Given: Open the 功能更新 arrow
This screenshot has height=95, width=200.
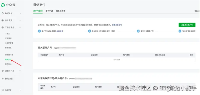Looking at the screenshot, I should (x=20, y=90).
